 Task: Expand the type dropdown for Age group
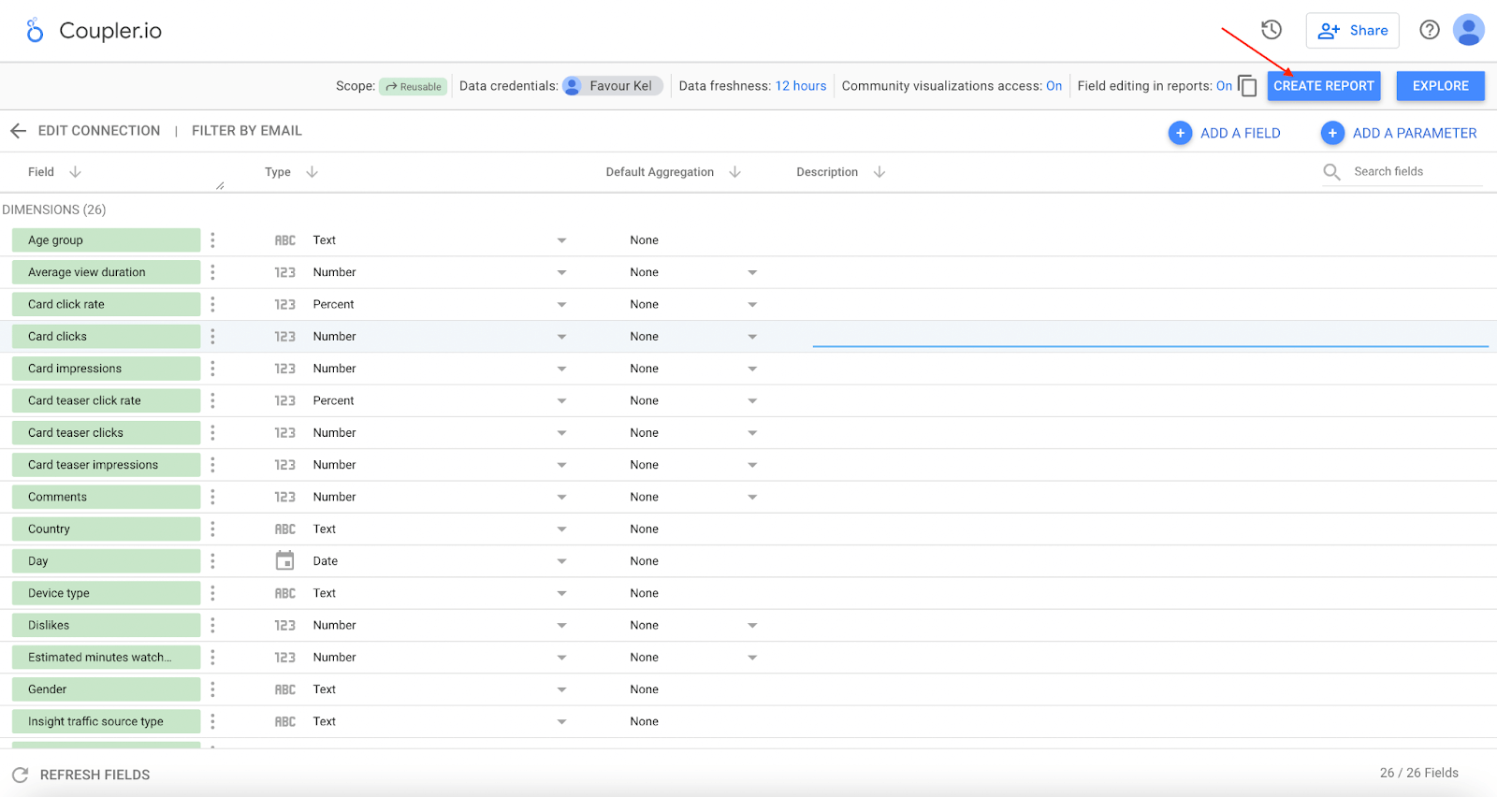pos(561,240)
